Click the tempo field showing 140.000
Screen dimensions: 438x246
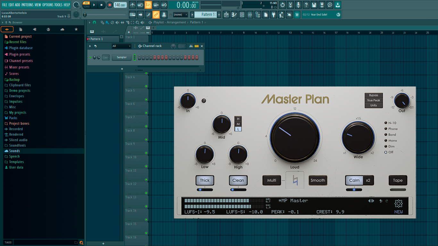[x=120, y=5]
